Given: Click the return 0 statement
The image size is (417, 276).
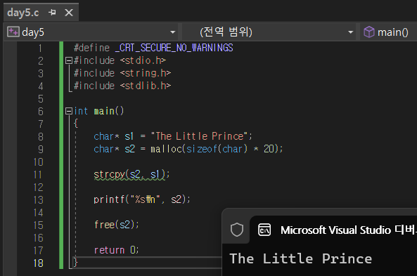Looking at the screenshot, I should (116, 250).
